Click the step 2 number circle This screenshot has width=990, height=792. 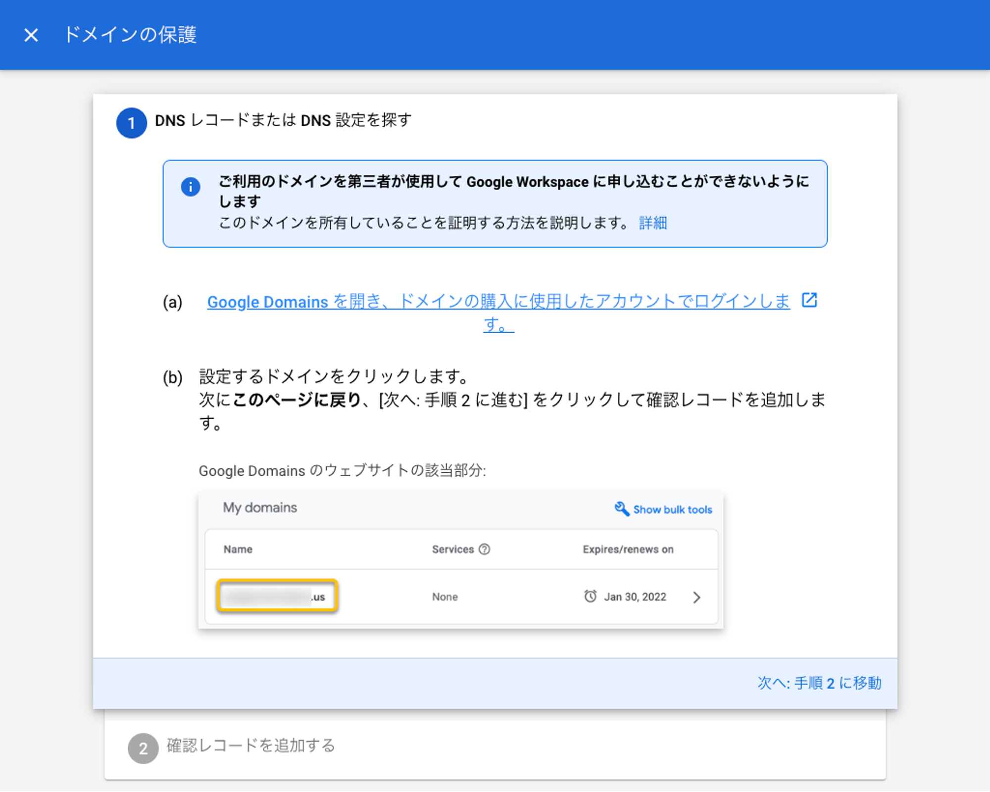pyautogui.click(x=143, y=748)
